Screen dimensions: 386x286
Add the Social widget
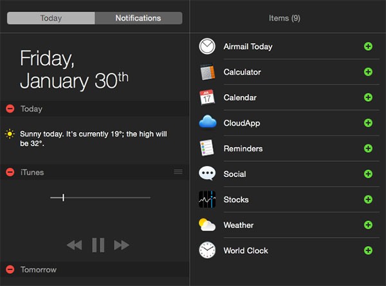(x=368, y=174)
